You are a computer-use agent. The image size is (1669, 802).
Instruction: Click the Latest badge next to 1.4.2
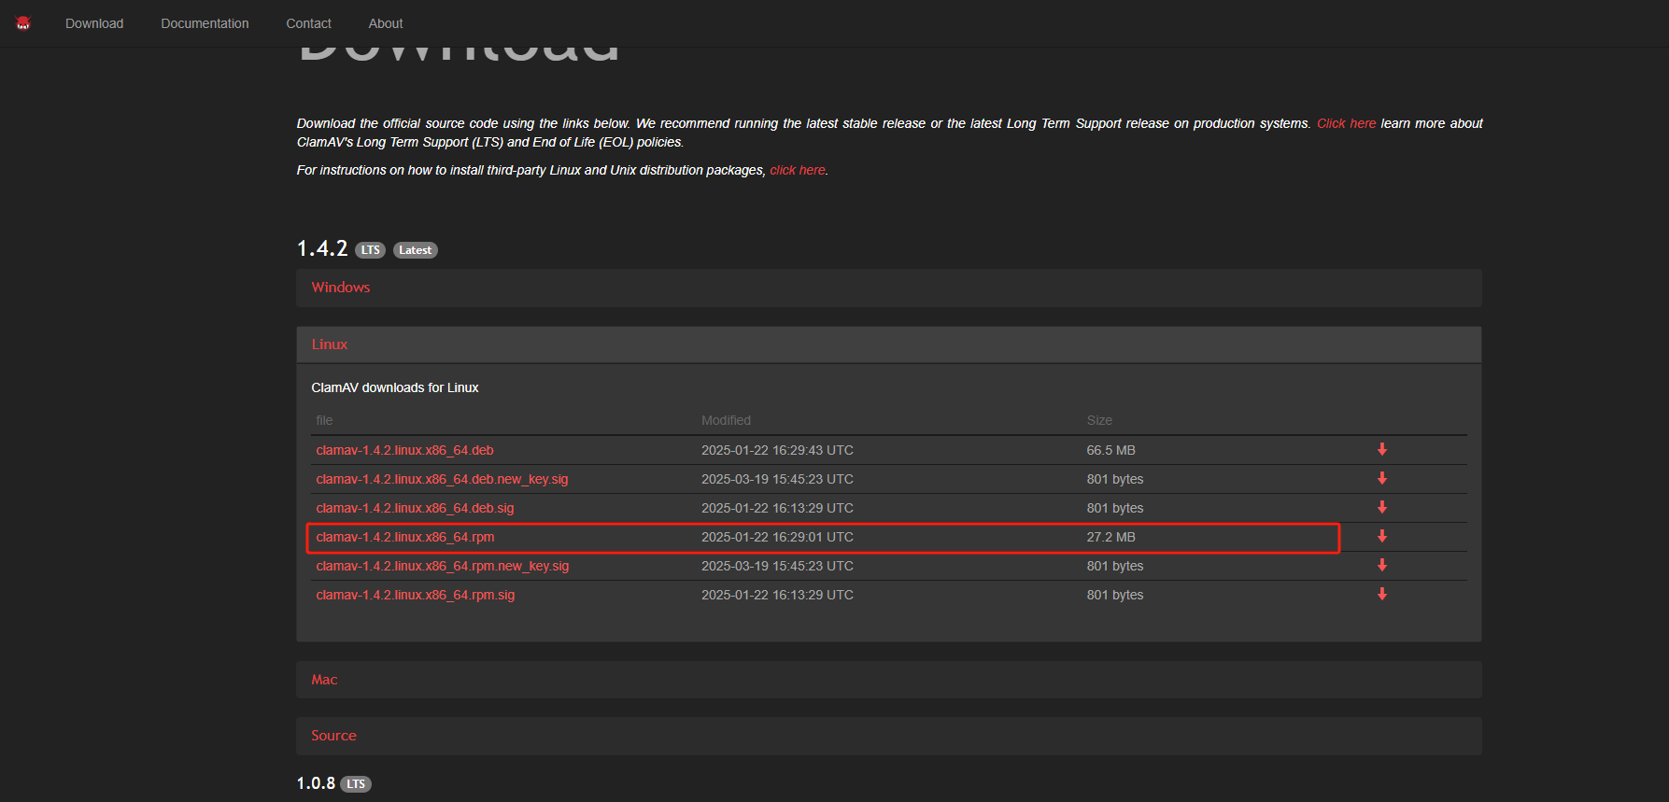(416, 250)
